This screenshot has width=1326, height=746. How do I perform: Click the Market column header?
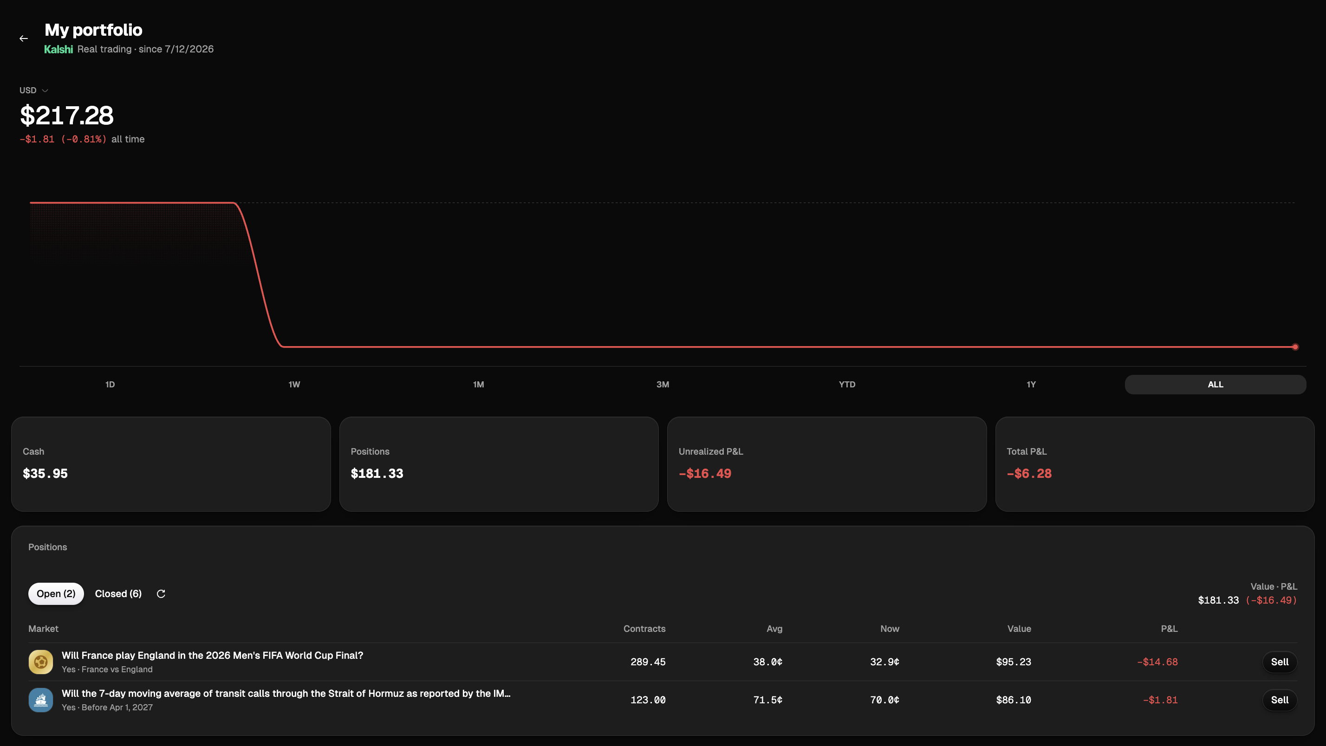point(43,629)
